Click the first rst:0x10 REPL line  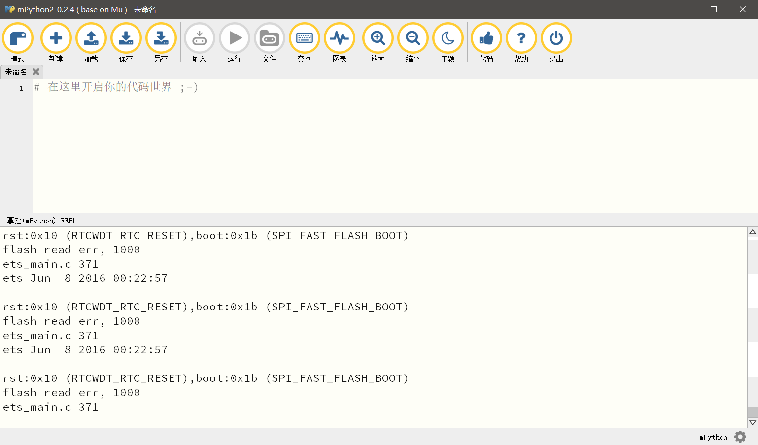(206, 236)
